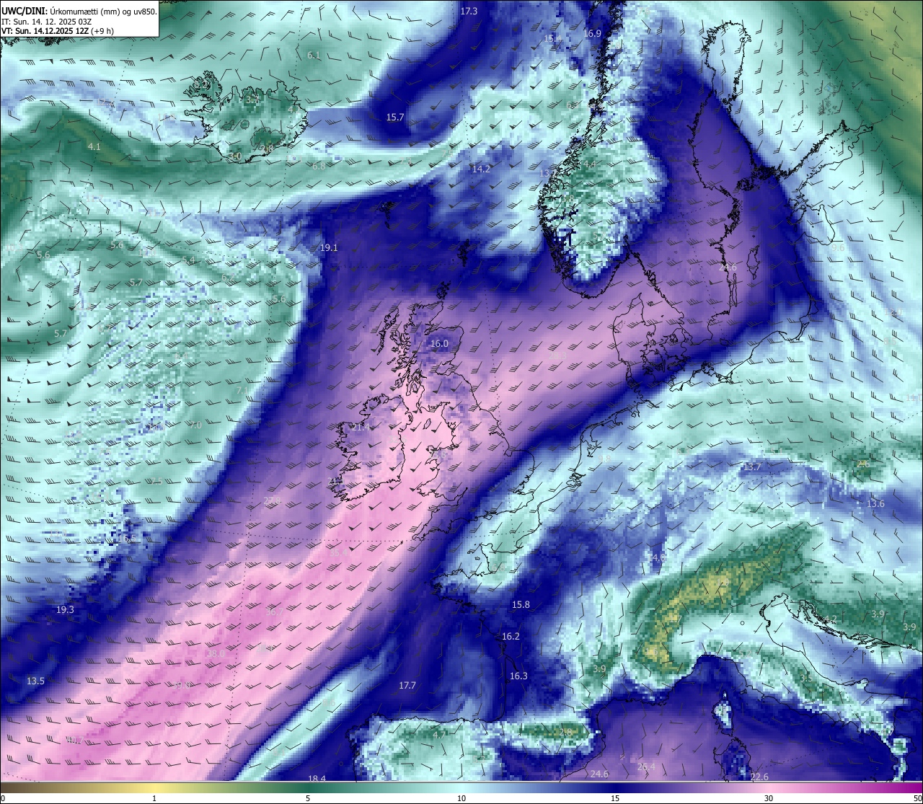Click the 15.8 value over western France
923x804 pixels.
coord(521,604)
